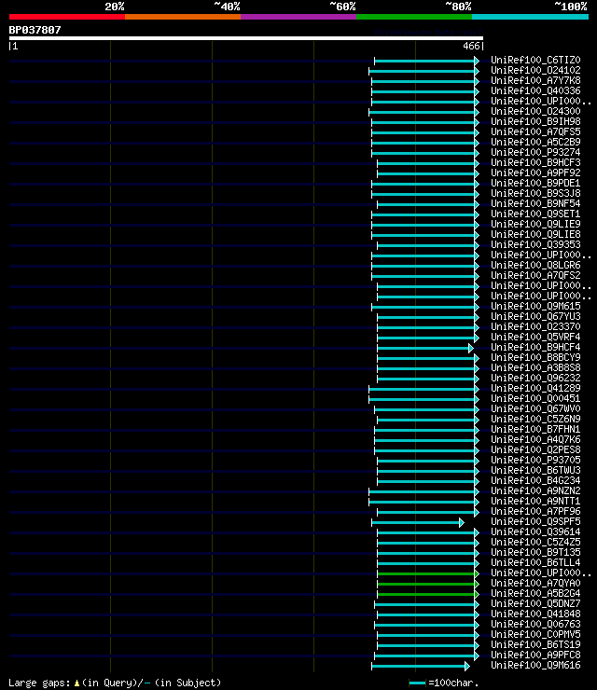Select the UniRef100_A9NZN2 label
The height and width of the screenshot is (690, 597).
tap(535, 490)
